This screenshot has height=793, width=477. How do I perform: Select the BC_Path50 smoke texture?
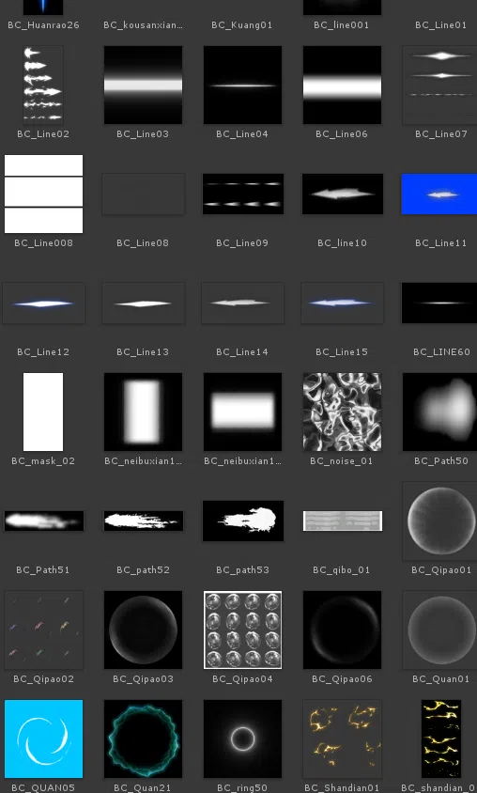(439, 412)
